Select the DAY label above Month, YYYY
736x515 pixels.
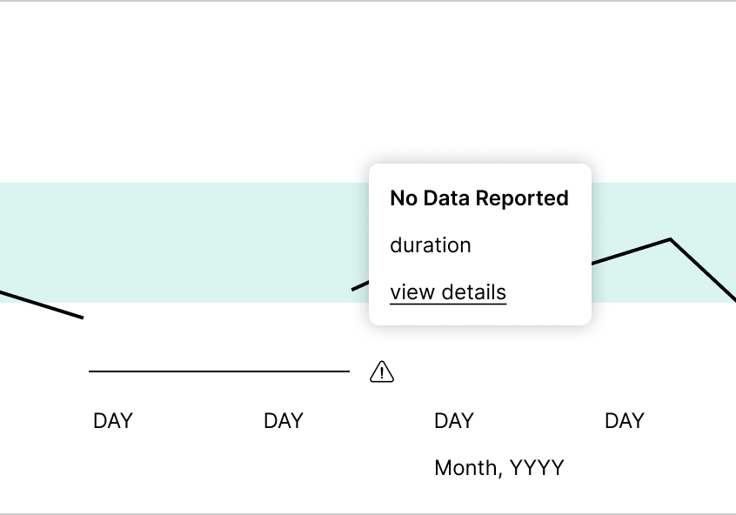454,421
